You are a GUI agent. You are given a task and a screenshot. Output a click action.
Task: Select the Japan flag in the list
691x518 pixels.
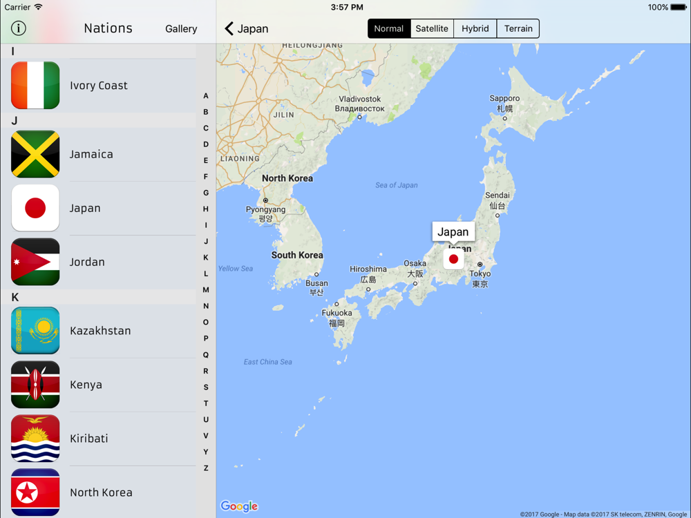coord(35,208)
